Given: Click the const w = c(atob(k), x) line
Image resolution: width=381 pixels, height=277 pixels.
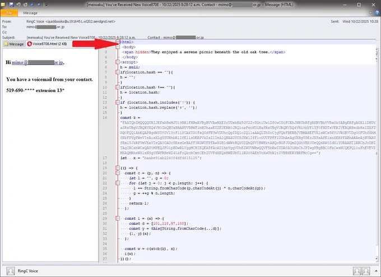Looking at the screenshot, I should pos(151,248).
